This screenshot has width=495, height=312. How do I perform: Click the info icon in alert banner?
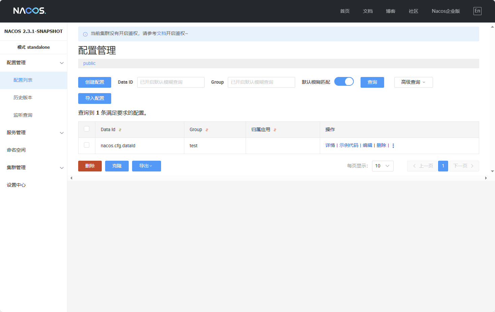click(x=85, y=34)
